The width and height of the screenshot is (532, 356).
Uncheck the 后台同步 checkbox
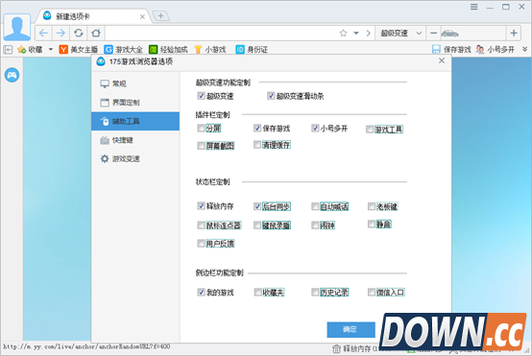[x=257, y=206]
